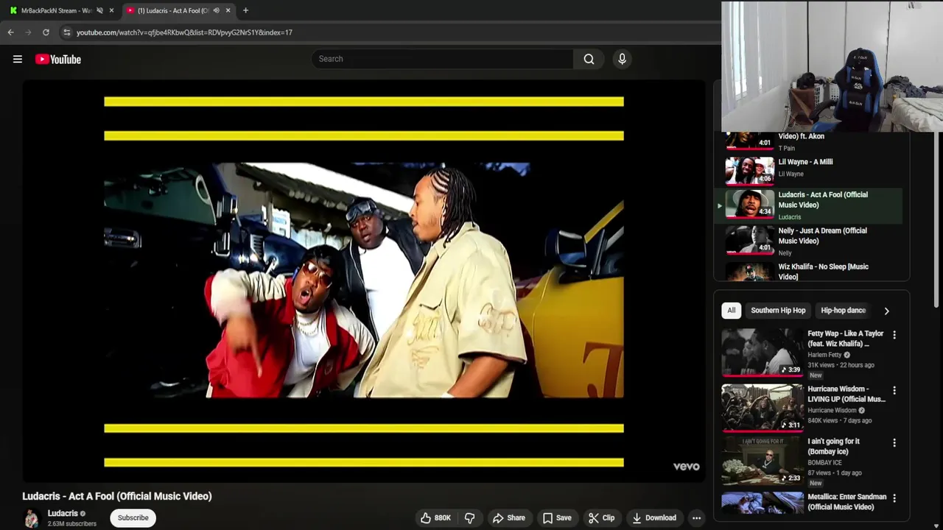Image resolution: width=943 pixels, height=530 pixels.
Task: Go back with the browser back arrow
Action: 10,32
